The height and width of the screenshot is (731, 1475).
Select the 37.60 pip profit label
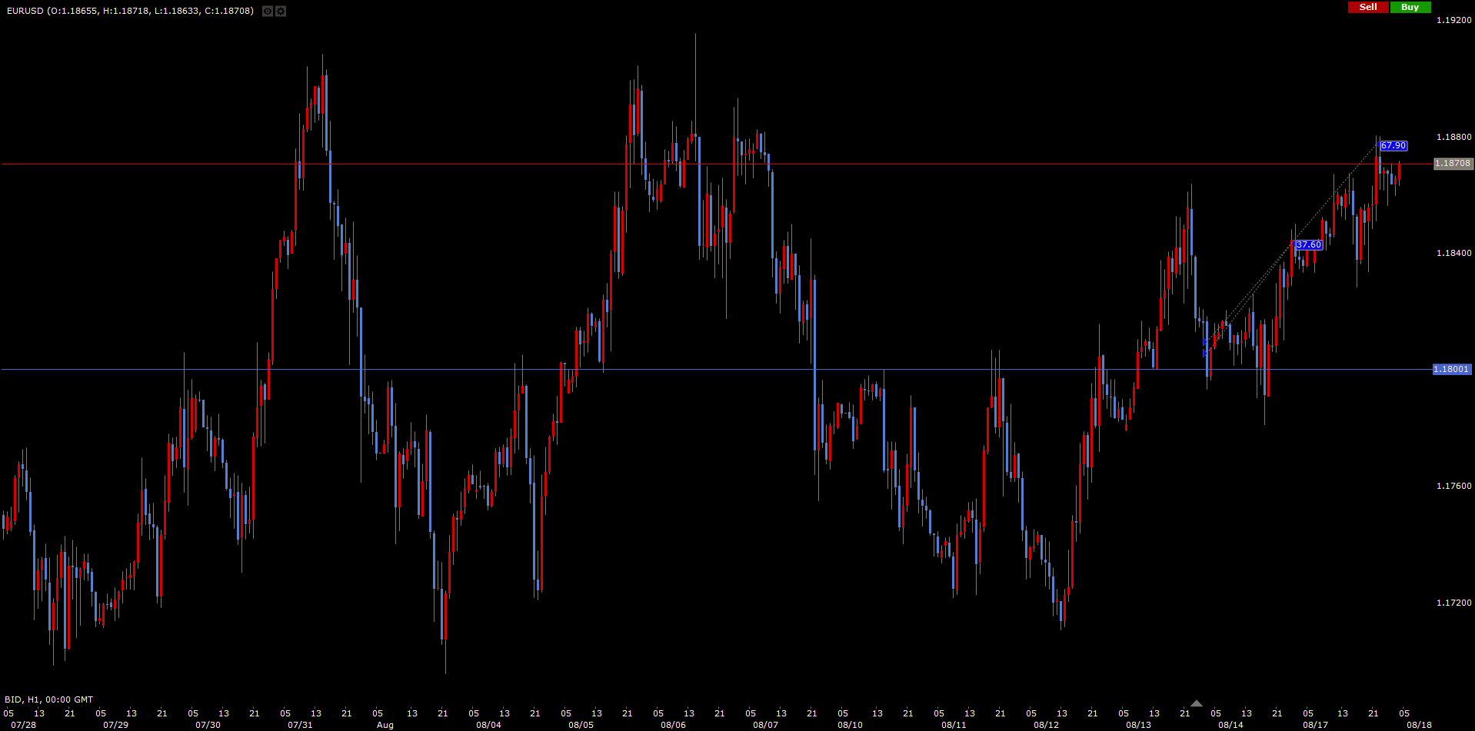pos(1308,245)
